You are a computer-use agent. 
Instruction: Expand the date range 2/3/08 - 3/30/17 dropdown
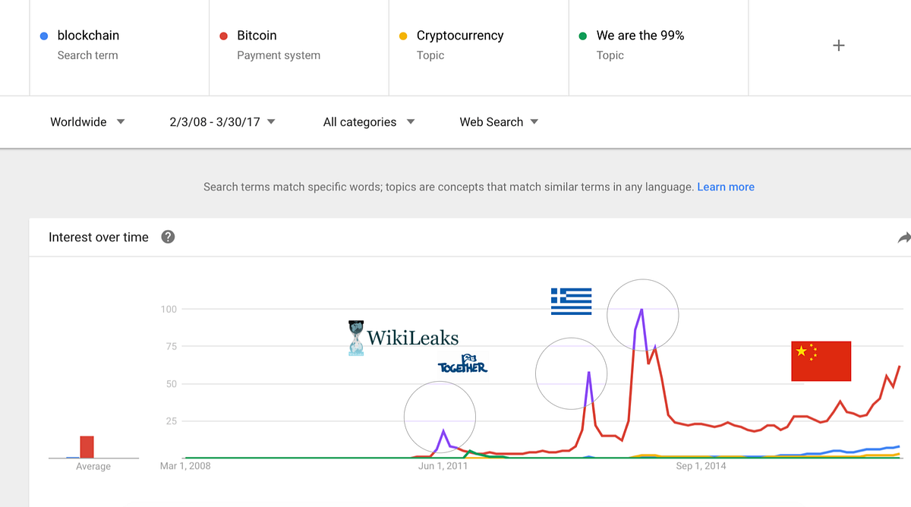(222, 122)
